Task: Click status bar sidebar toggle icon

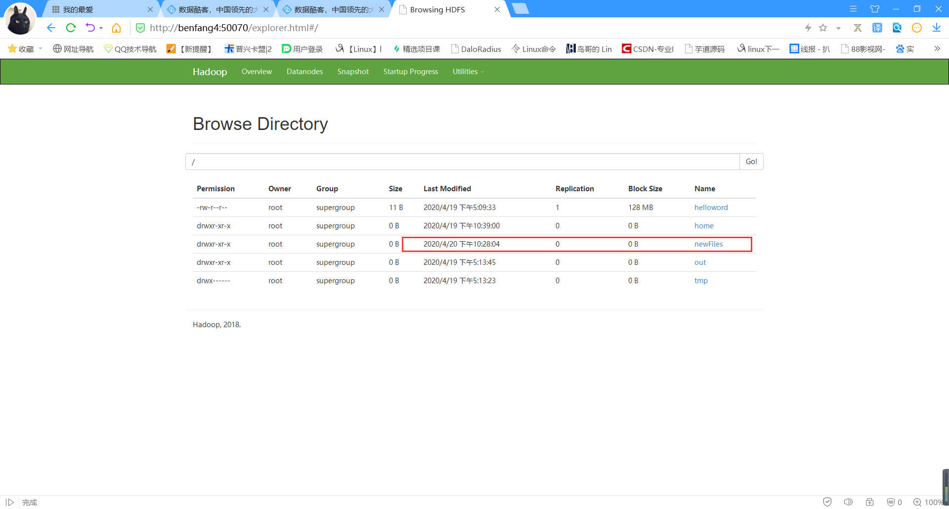Action: tap(10, 502)
